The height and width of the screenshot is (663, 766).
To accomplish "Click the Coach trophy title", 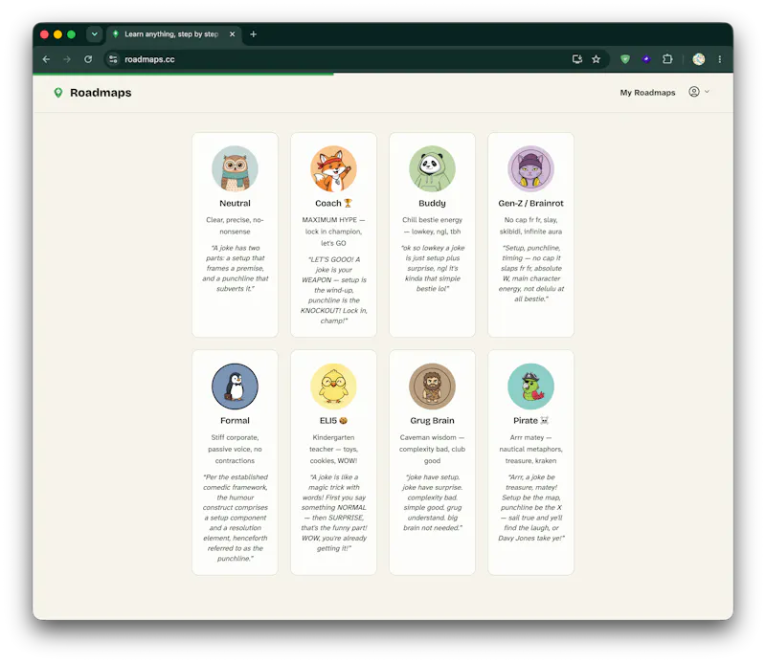I will coord(333,203).
